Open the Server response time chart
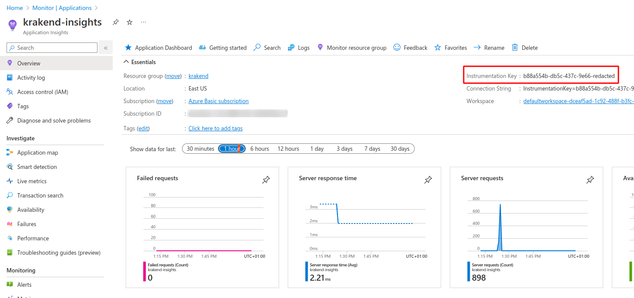The height and width of the screenshot is (298, 634). coord(364,227)
